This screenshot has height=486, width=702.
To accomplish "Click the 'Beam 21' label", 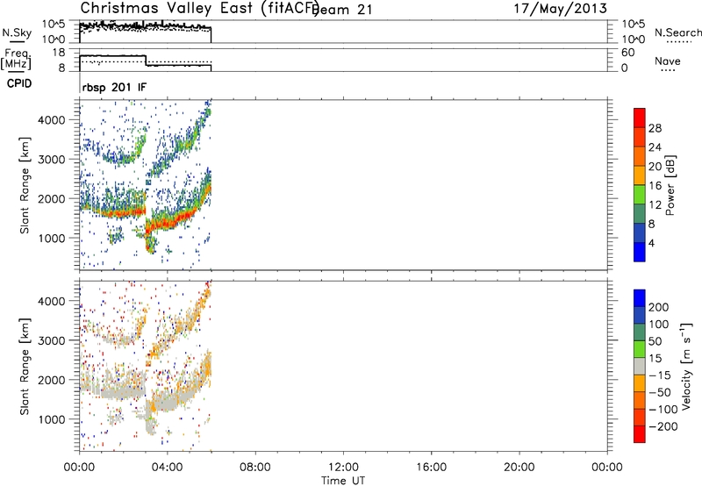I will [x=342, y=10].
